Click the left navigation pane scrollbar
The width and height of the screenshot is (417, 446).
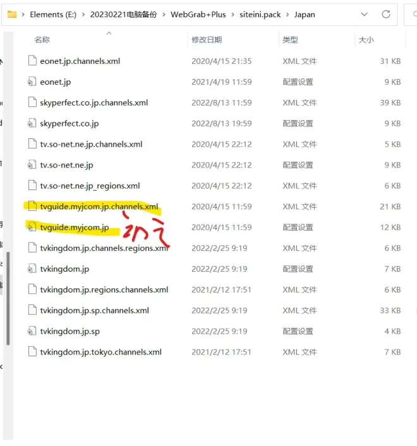click(x=8, y=297)
